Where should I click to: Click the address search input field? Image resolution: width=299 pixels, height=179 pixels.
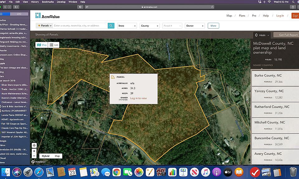80,26
